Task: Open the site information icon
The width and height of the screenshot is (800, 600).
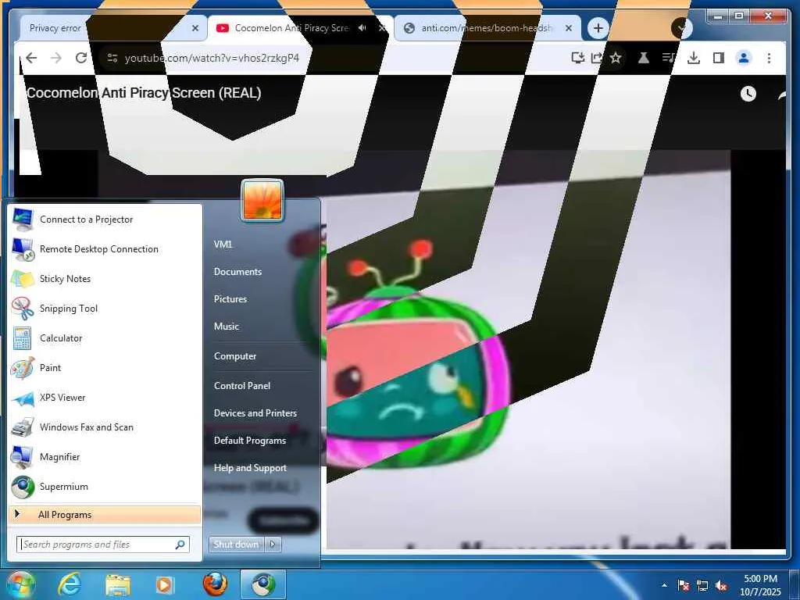Action: [112, 58]
